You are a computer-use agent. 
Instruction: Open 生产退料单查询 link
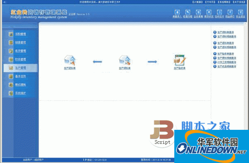[225, 43]
